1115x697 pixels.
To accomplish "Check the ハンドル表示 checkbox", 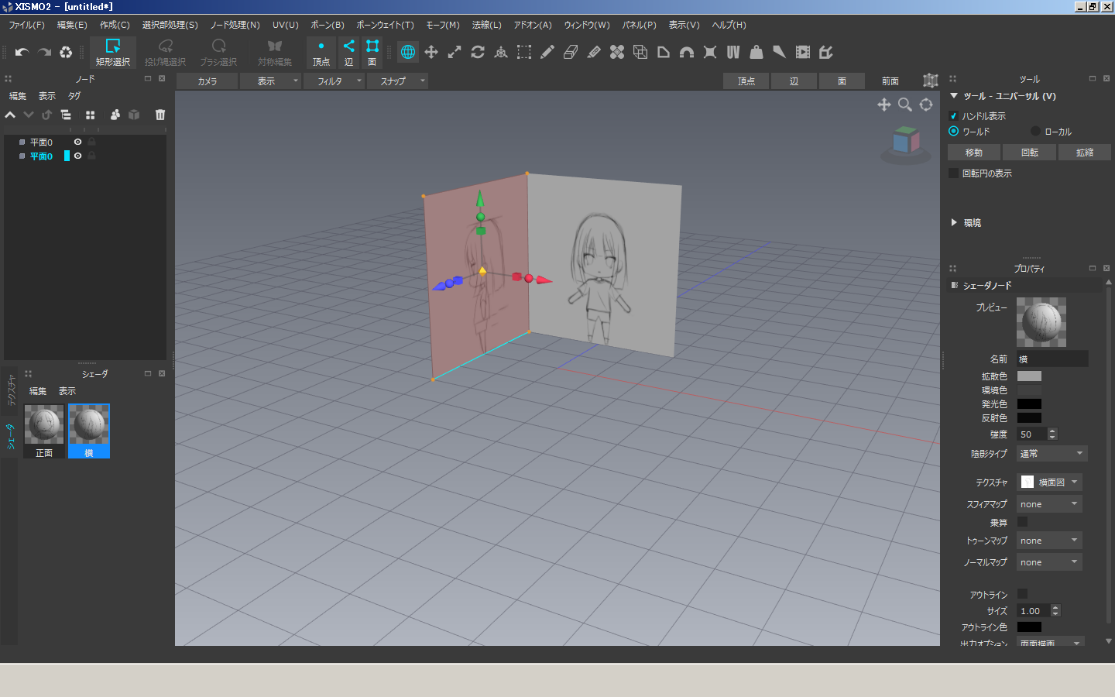I will point(954,116).
